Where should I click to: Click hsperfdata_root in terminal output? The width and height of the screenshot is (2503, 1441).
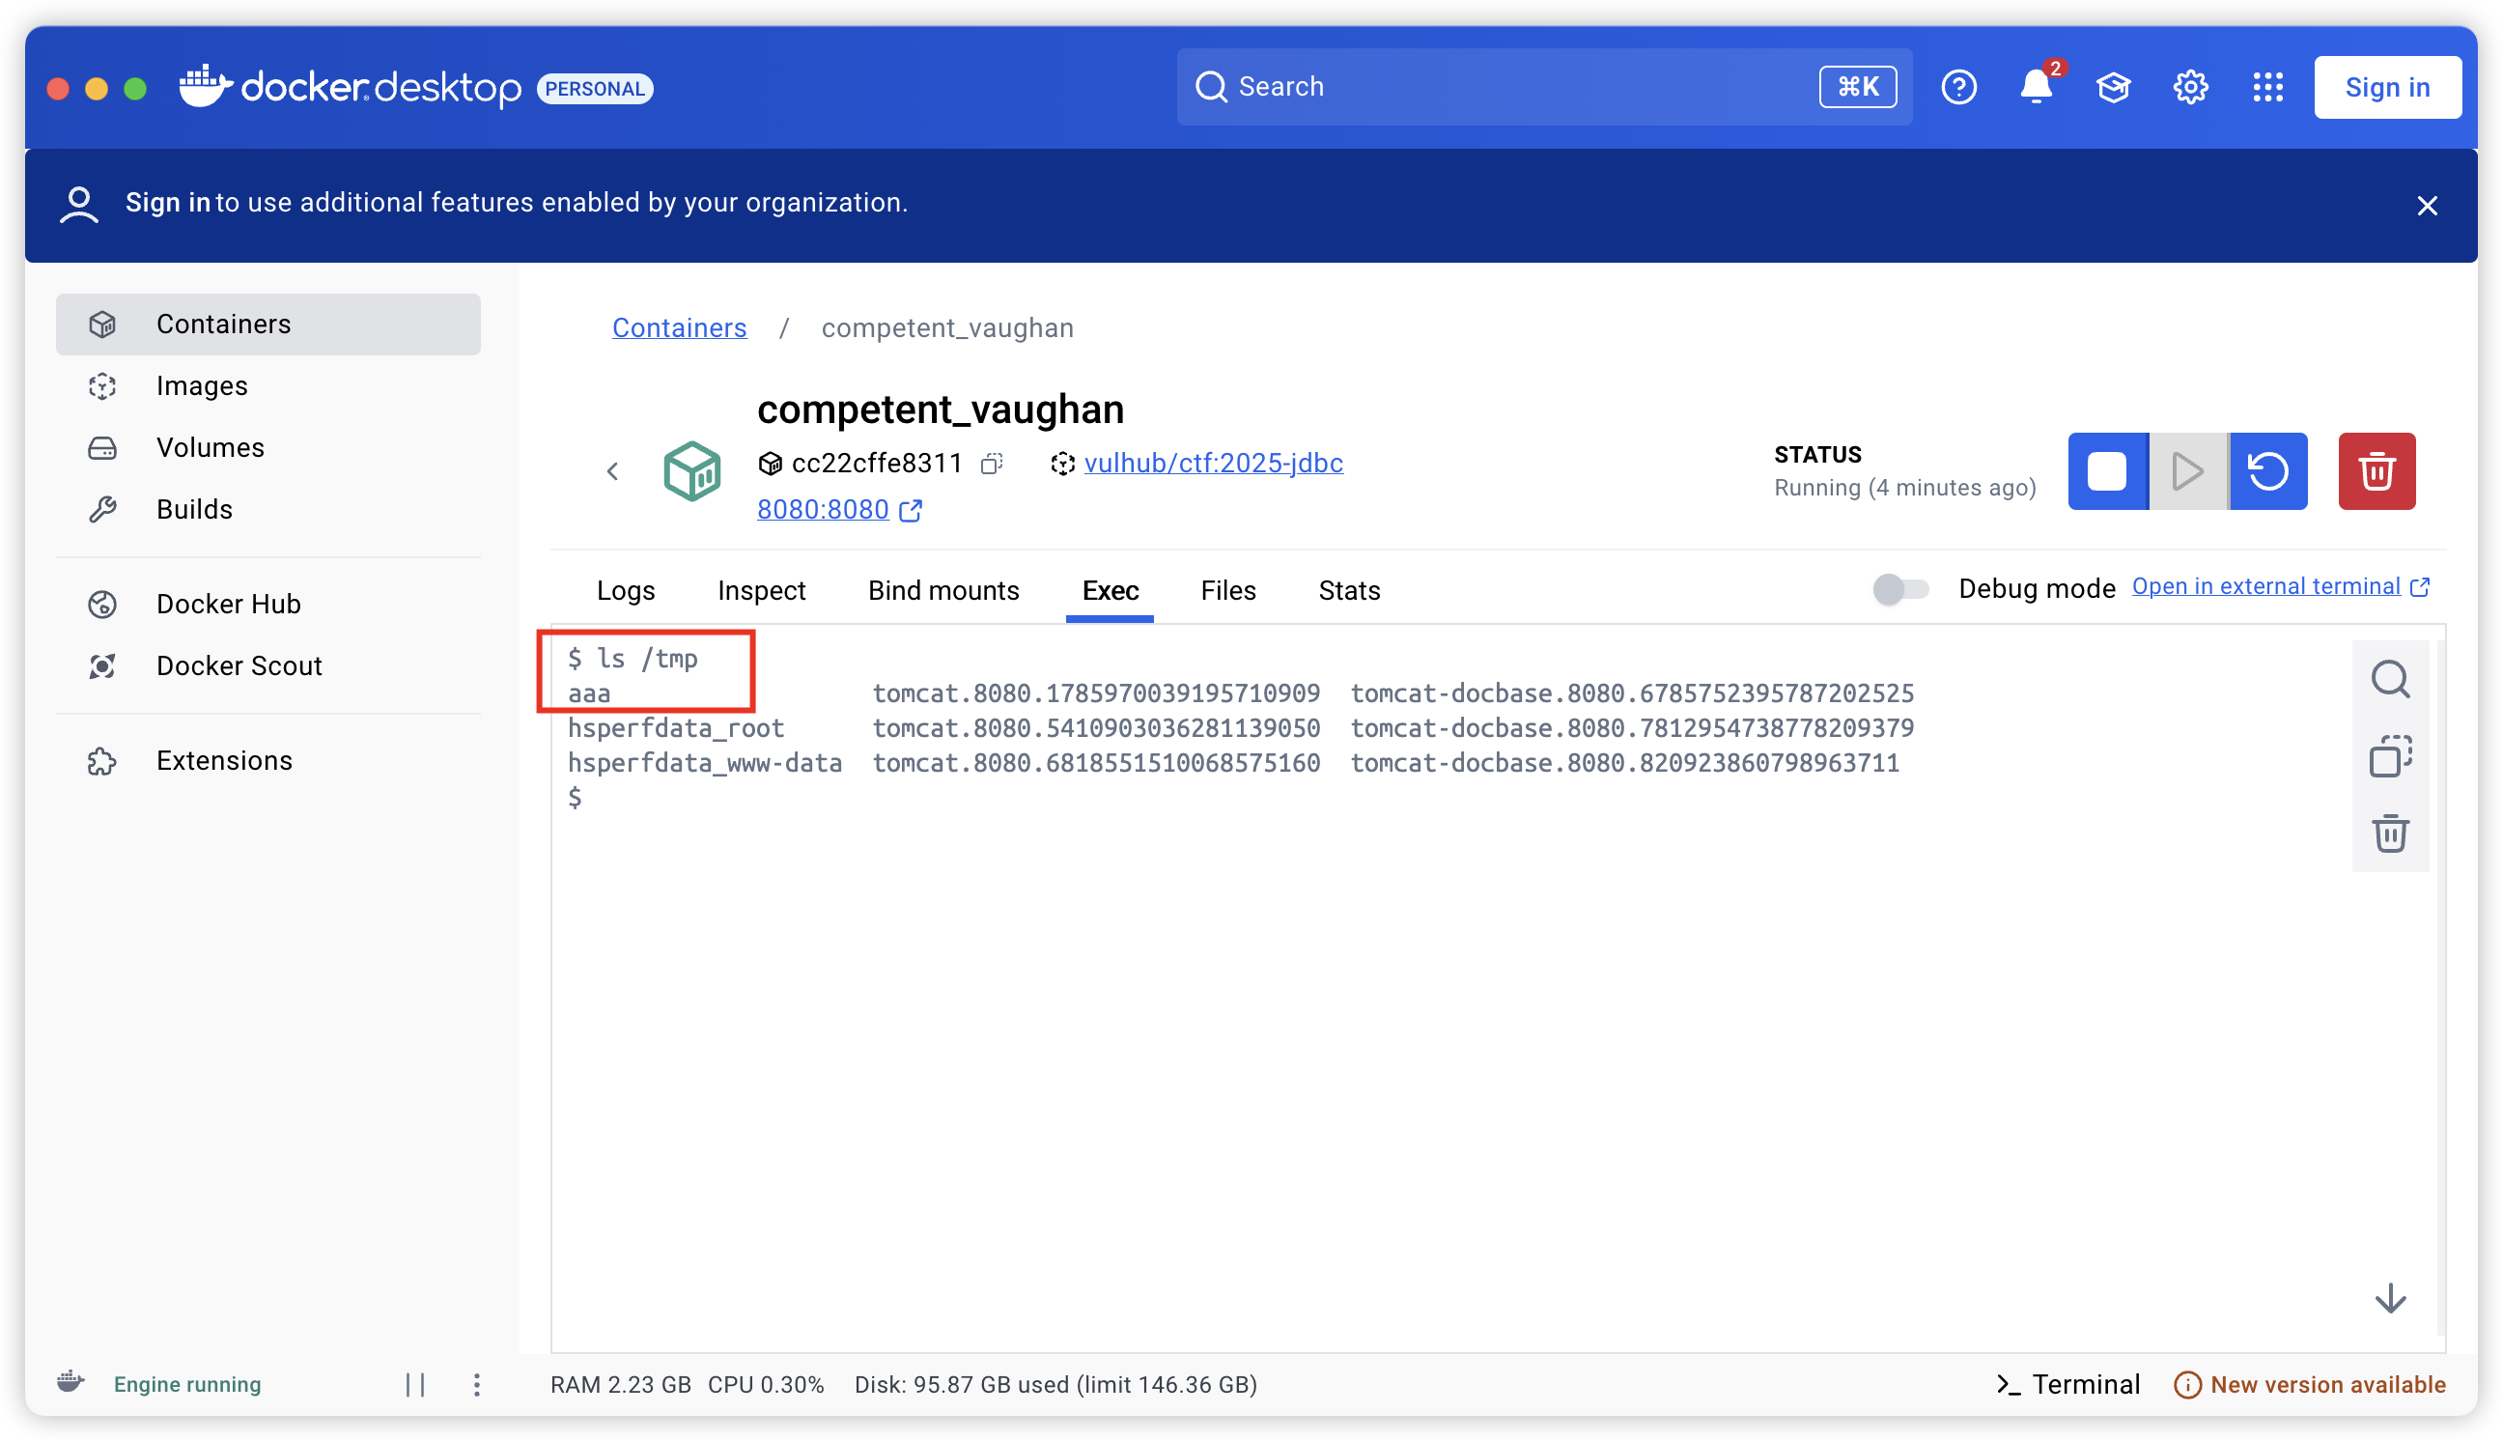[x=676, y=728]
